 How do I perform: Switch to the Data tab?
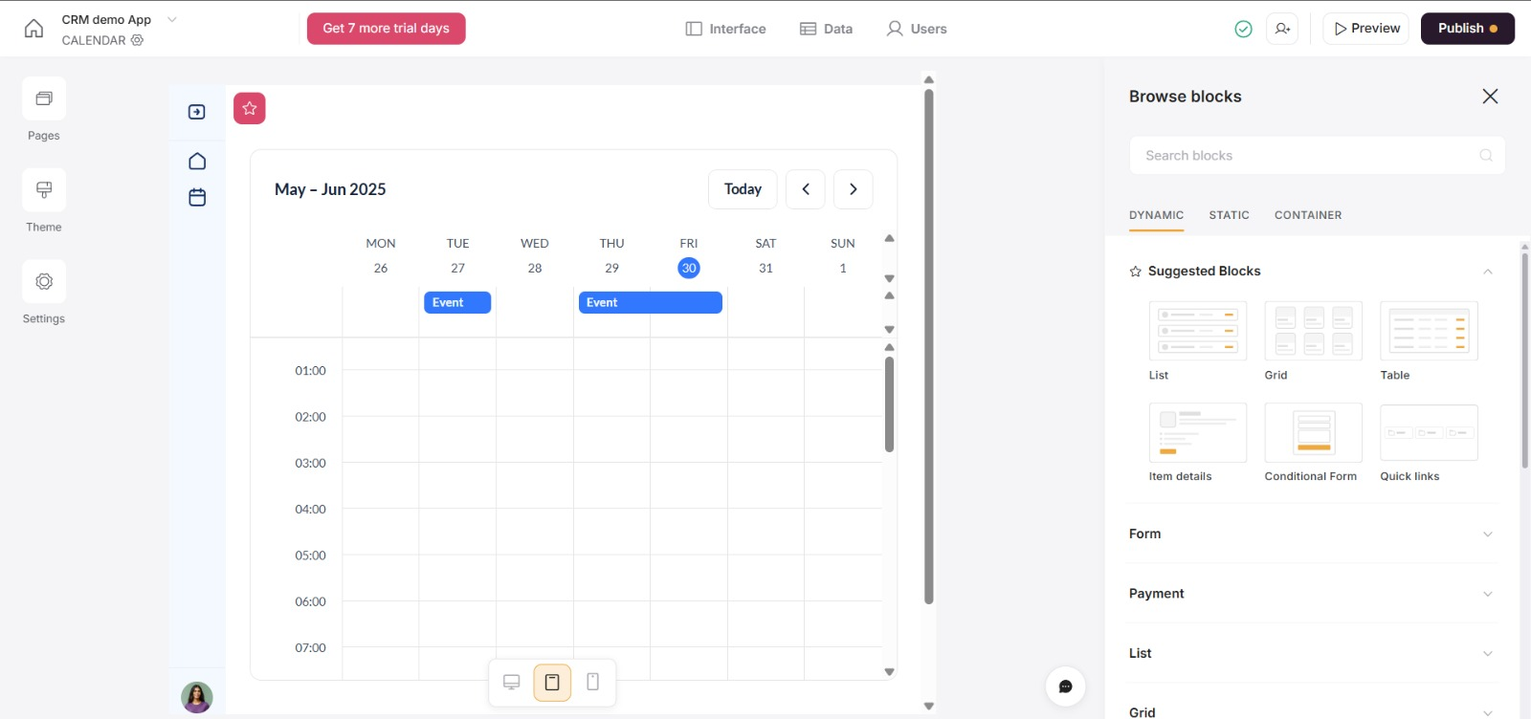827,29
